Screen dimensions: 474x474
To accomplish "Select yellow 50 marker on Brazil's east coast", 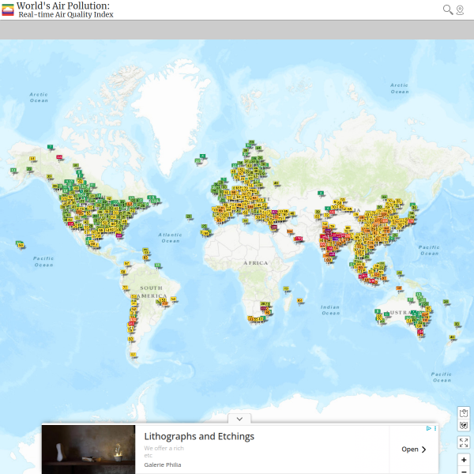I will click(x=173, y=299).
